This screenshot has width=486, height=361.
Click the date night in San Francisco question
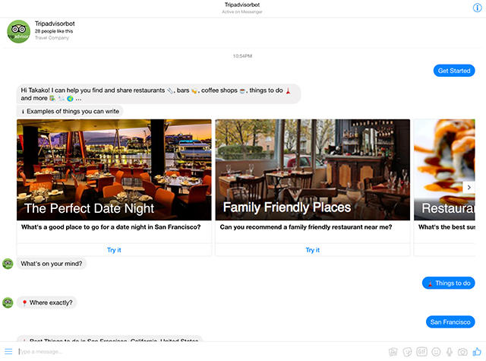pyautogui.click(x=111, y=227)
